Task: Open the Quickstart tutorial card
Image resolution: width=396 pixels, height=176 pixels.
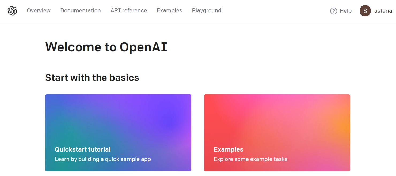Action: coord(118,133)
